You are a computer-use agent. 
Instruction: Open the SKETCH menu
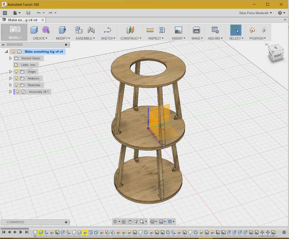[x=108, y=38]
